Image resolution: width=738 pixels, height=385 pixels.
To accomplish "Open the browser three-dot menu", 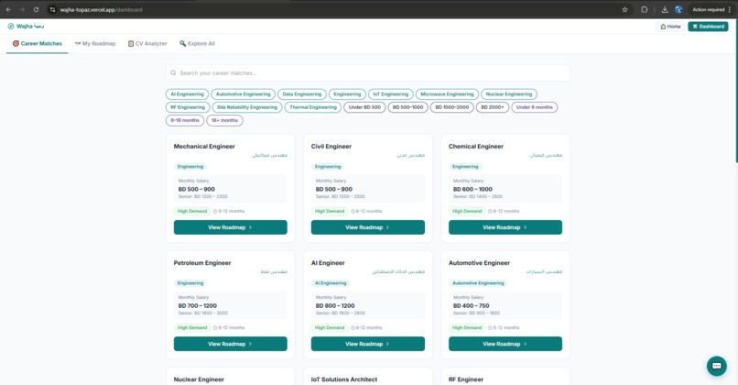I will coord(730,9).
